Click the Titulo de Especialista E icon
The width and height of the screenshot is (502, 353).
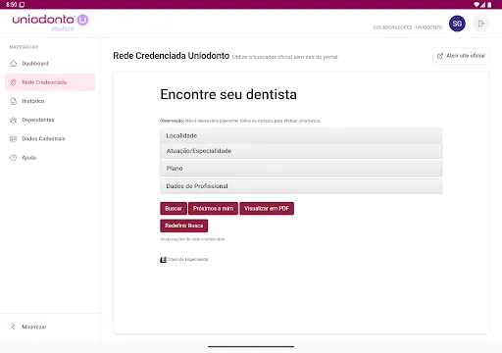(x=163, y=260)
